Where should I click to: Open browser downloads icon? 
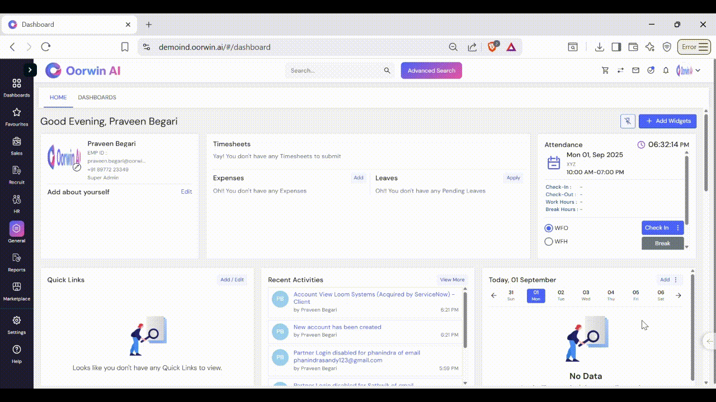pyautogui.click(x=600, y=47)
